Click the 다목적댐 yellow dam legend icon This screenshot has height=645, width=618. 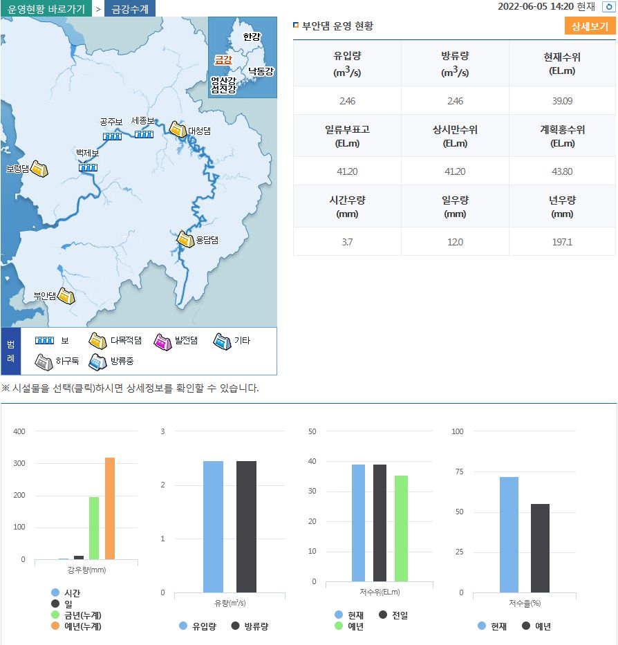coord(97,341)
